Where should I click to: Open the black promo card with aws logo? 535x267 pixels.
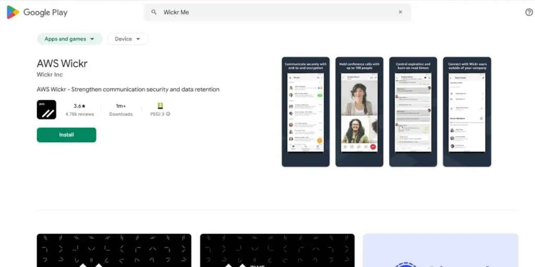pos(277,250)
